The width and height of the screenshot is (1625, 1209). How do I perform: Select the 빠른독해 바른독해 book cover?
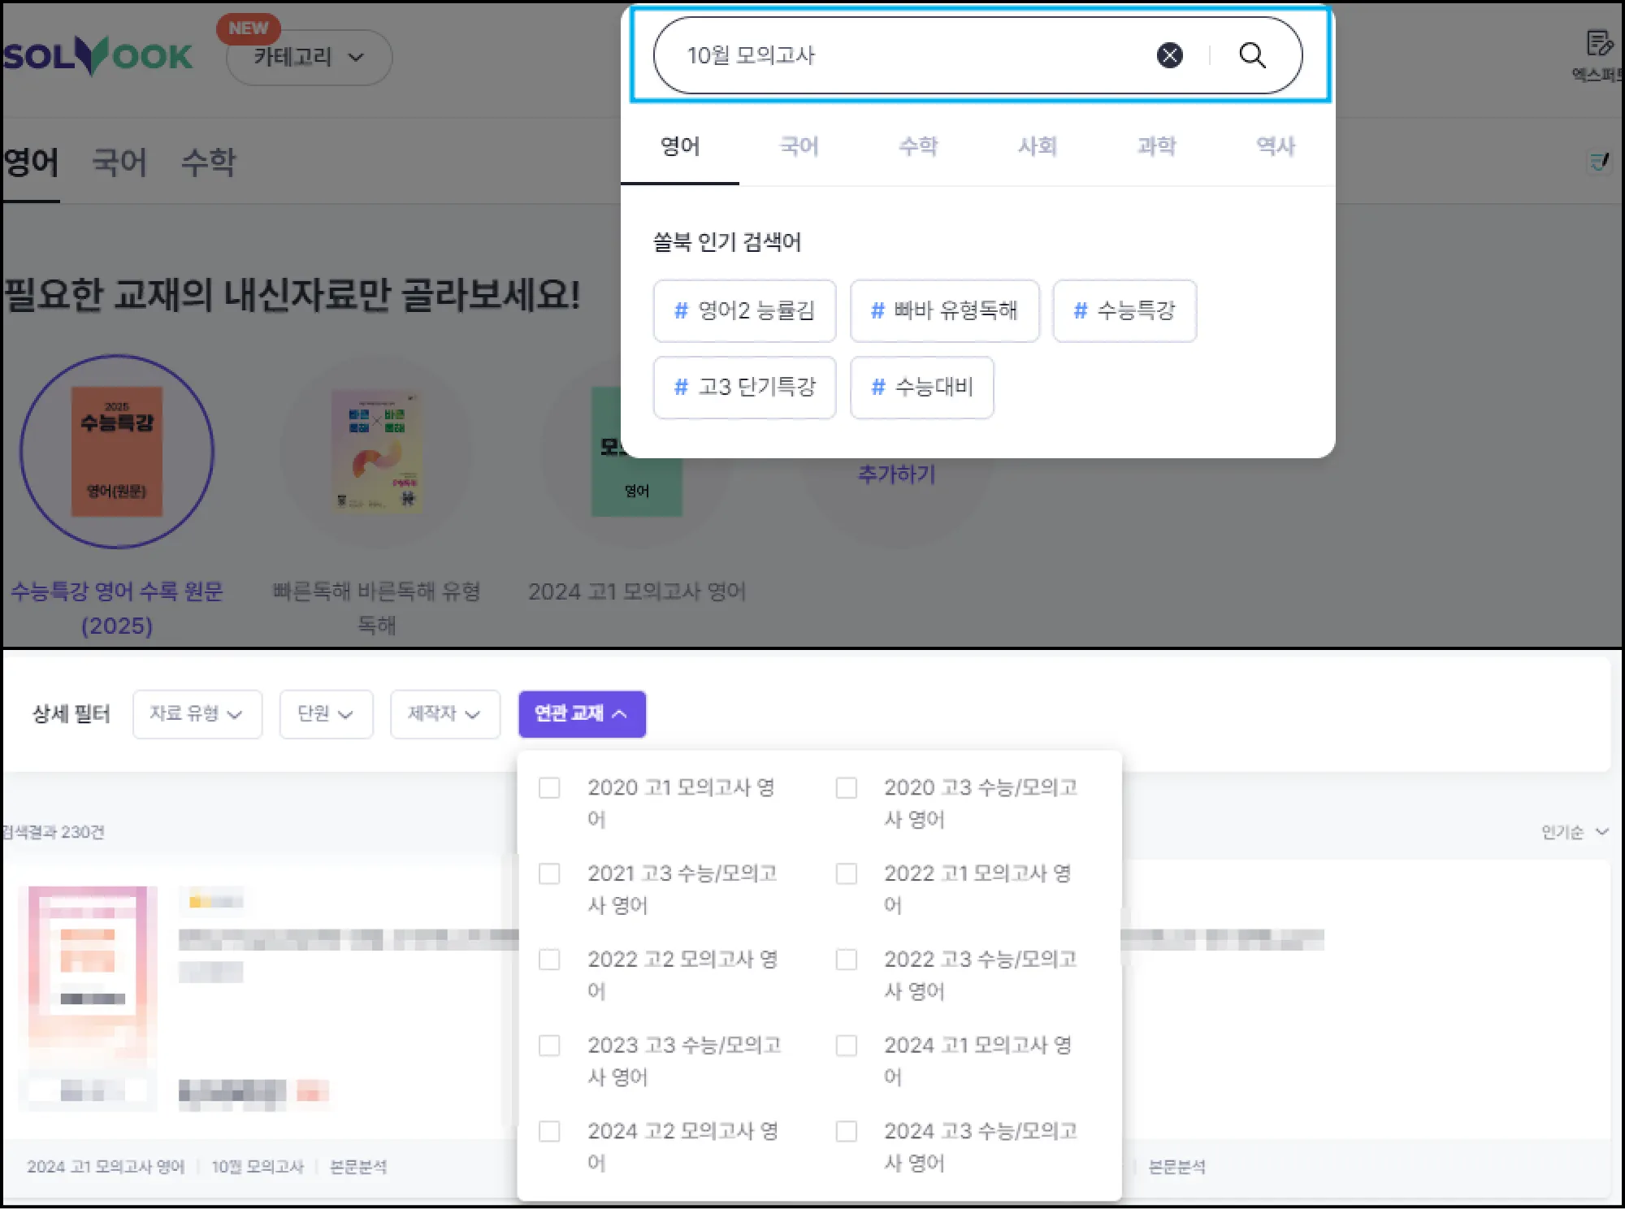pyautogui.click(x=377, y=452)
